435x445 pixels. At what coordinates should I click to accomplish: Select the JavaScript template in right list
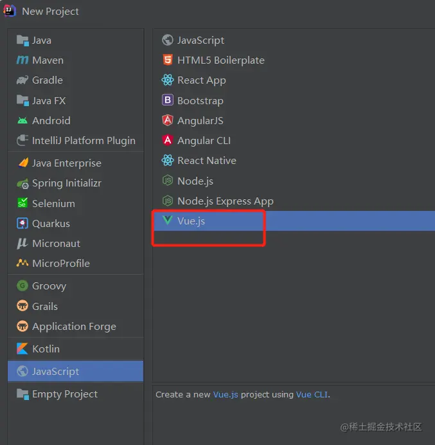(294, 41)
